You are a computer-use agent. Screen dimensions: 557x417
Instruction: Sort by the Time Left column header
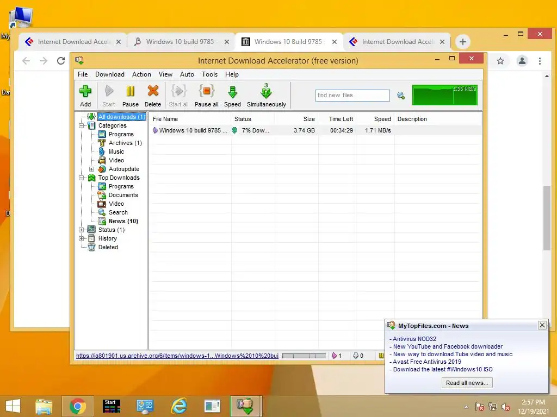coord(337,119)
